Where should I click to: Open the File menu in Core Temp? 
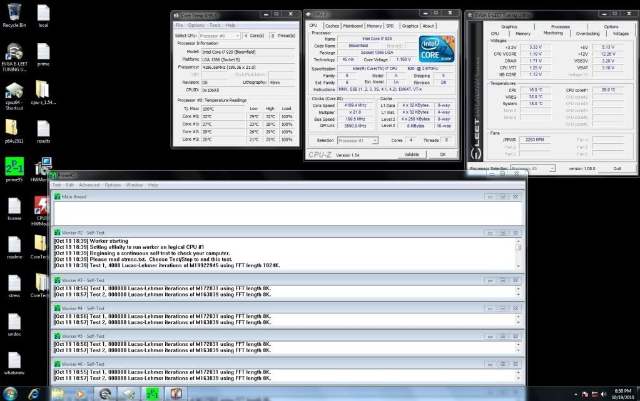(179, 25)
